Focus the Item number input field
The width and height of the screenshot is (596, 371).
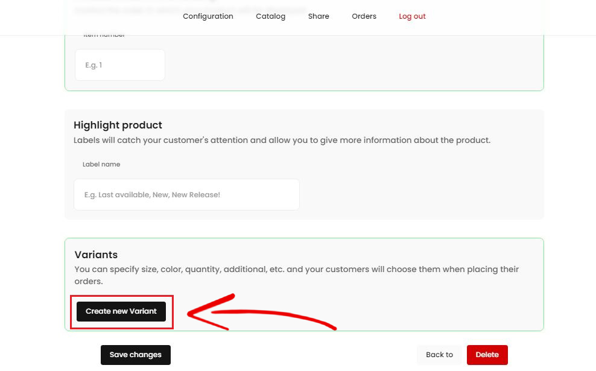[119, 65]
